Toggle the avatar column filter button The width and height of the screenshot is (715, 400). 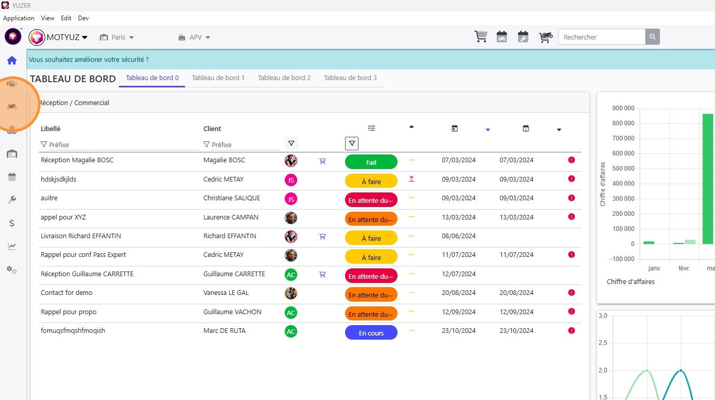click(x=291, y=144)
